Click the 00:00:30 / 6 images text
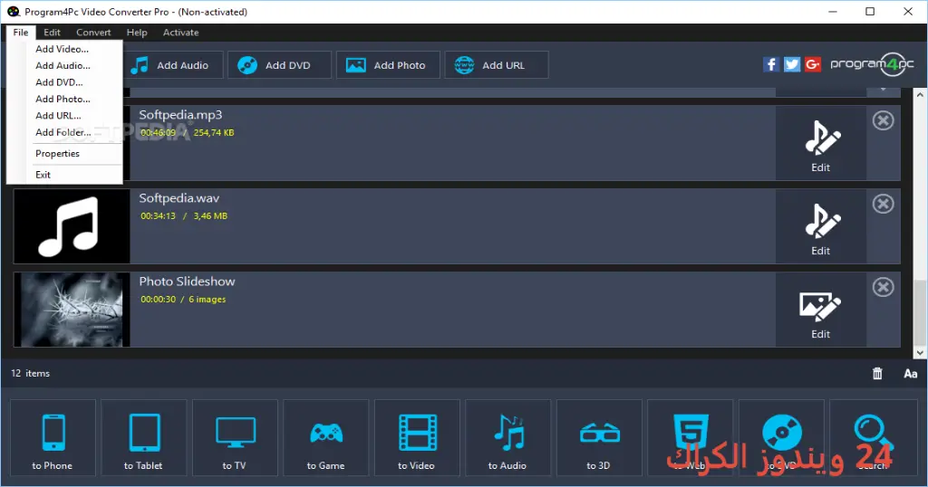Image resolution: width=928 pixels, height=487 pixels. (183, 300)
